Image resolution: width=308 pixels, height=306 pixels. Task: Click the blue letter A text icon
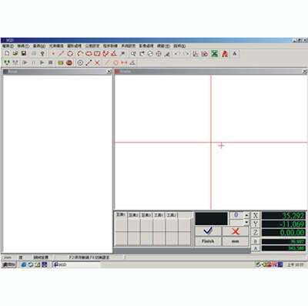(x=234, y=54)
